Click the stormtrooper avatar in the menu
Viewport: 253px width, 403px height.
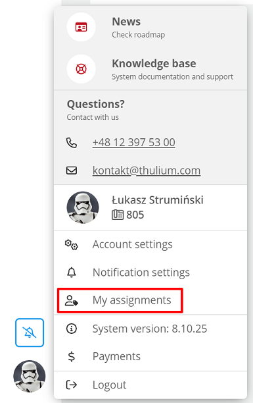(x=83, y=207)
